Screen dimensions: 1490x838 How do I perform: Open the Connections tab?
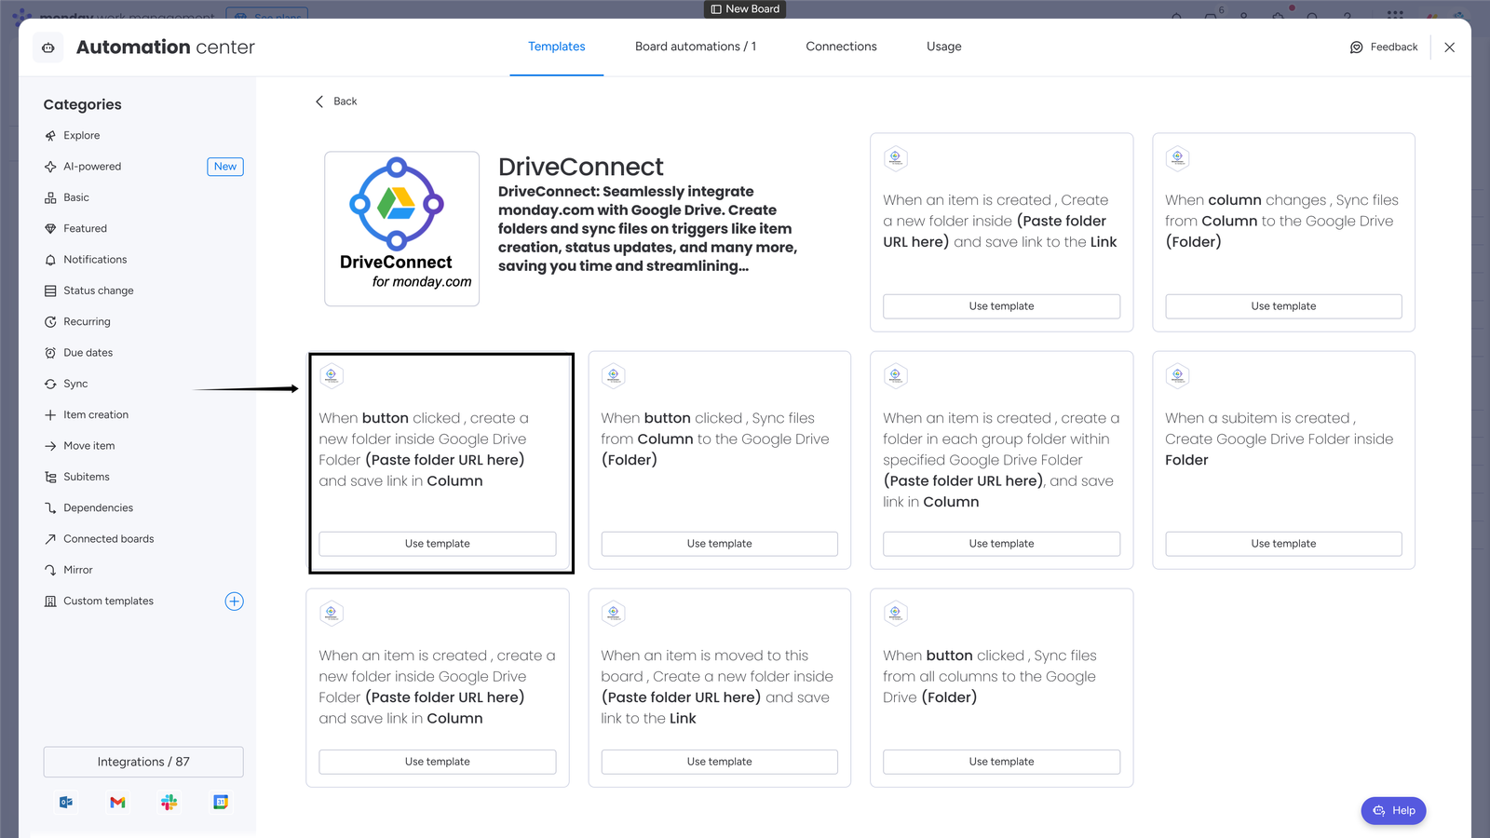(841, 47)
